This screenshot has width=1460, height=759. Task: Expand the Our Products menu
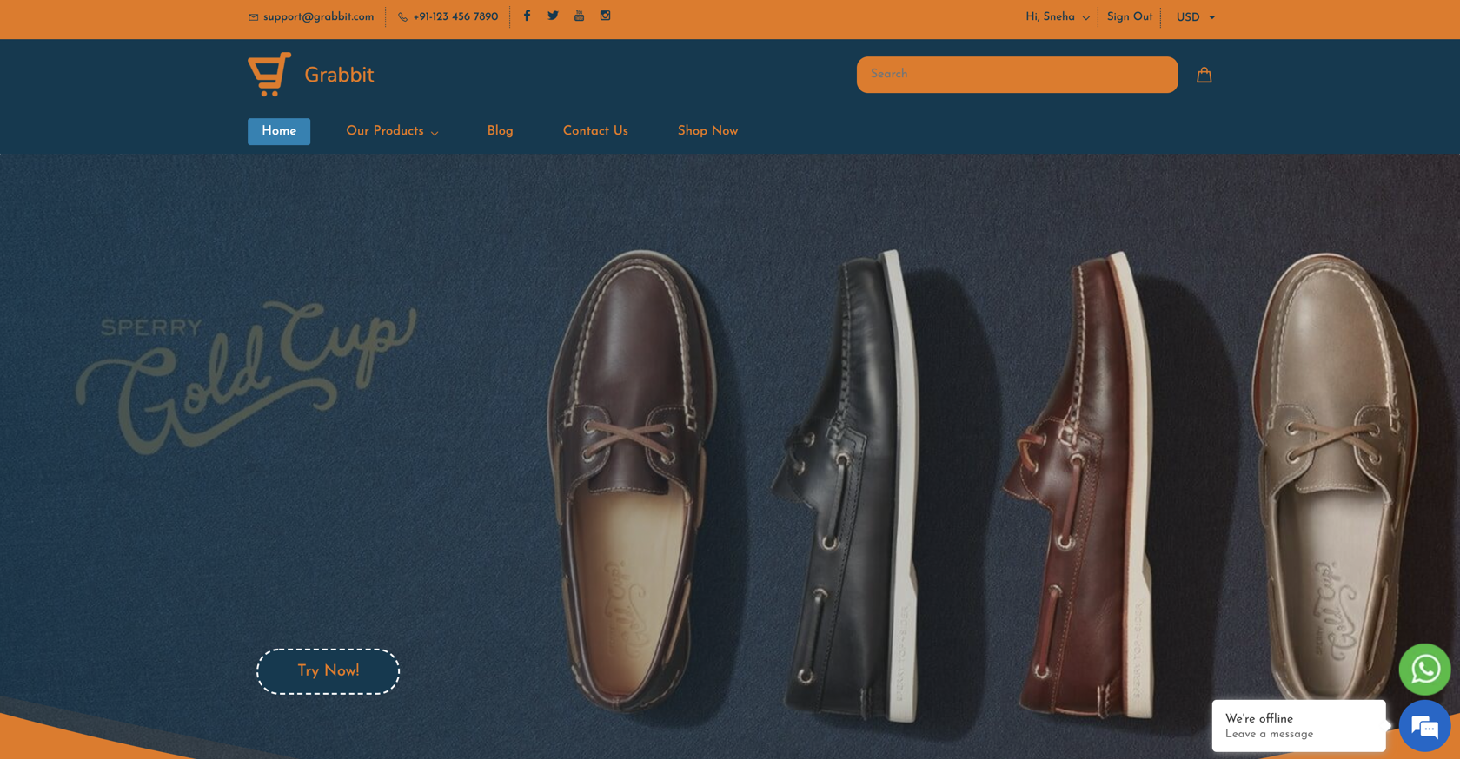pyautogui.click(x=392, y=131)
